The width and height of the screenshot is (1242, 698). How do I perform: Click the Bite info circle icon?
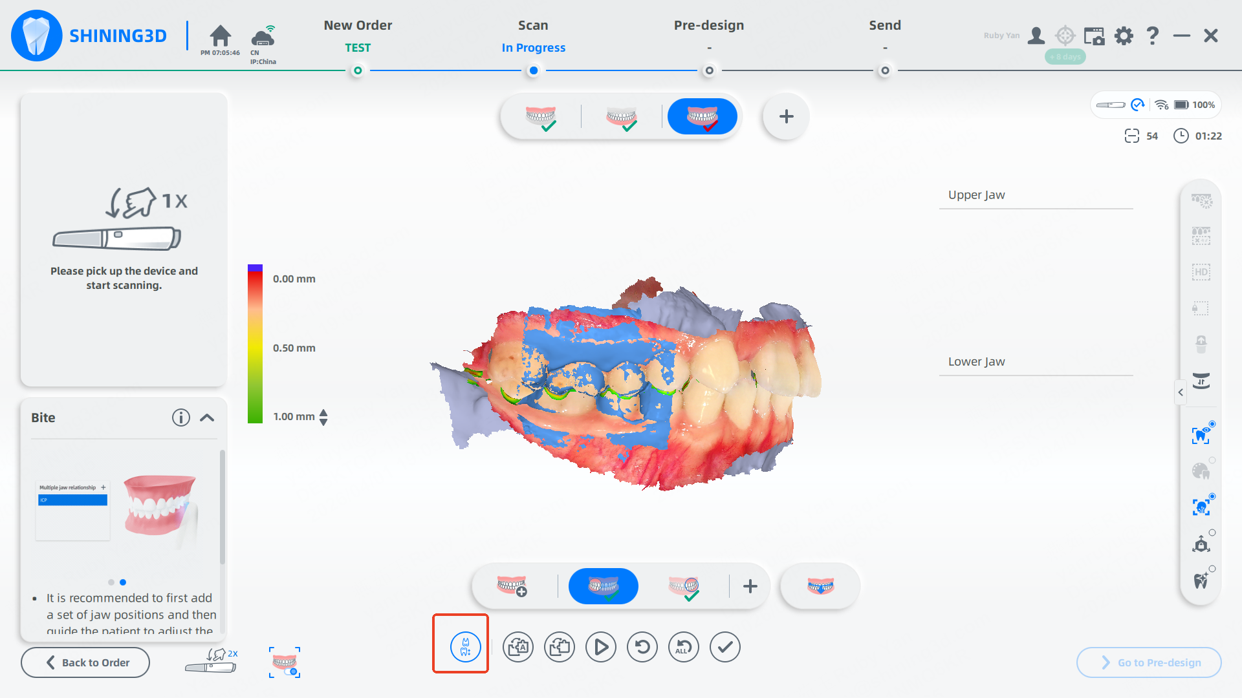point(181,418)
